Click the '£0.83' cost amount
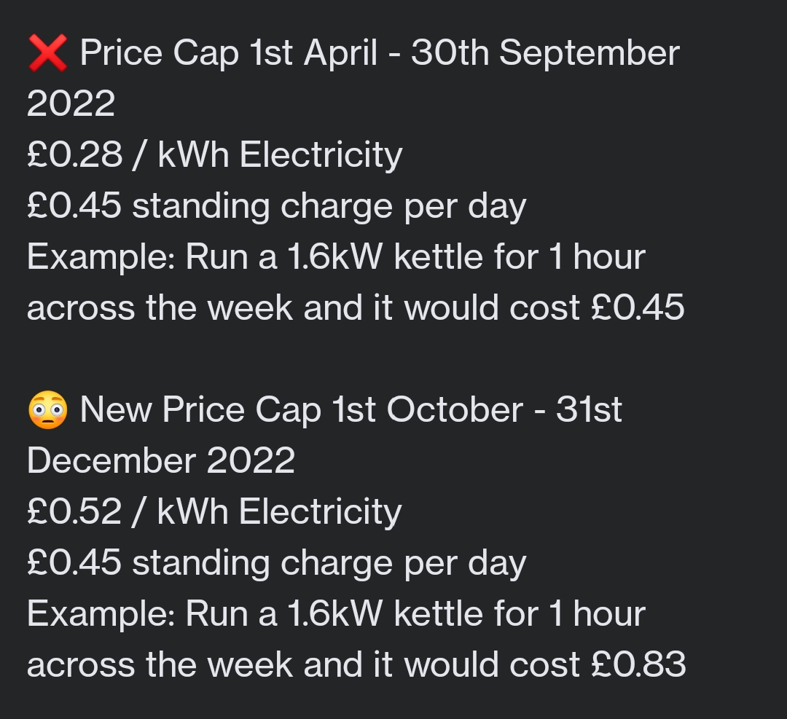The width and height of the screenshot is (787, 719). click(x=638, y=665)
